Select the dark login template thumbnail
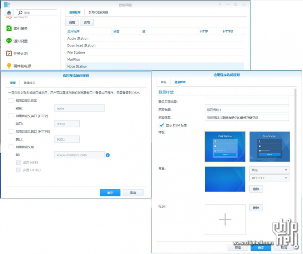 (270, 146)
